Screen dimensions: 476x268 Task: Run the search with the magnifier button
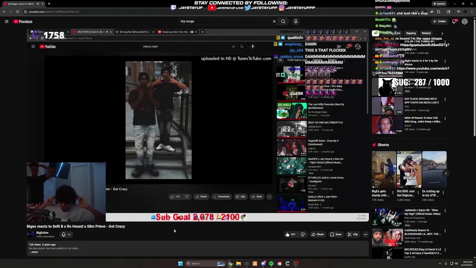[x=283, y=22]
